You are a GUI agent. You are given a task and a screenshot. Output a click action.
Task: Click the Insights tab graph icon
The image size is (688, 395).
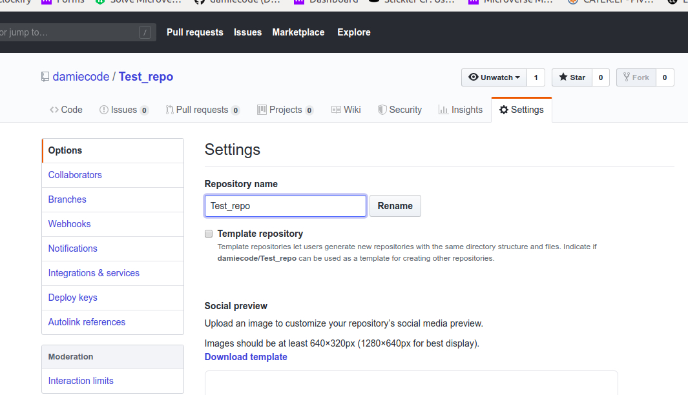[x=443, y=110]
